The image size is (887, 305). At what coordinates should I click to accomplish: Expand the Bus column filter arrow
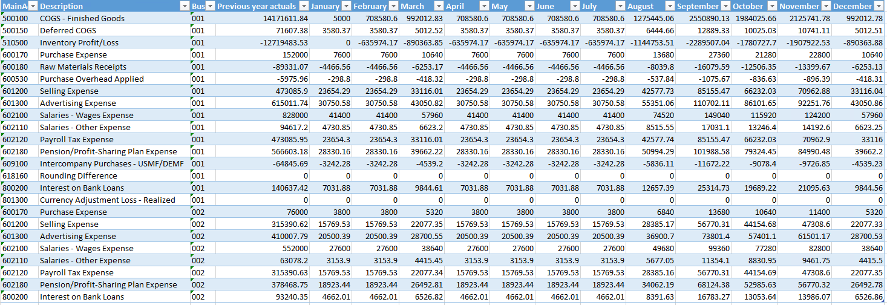210,6
